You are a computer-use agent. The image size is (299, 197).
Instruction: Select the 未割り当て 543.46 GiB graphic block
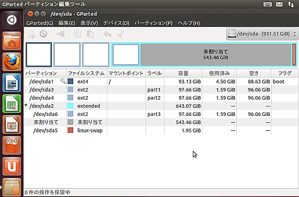216,55
